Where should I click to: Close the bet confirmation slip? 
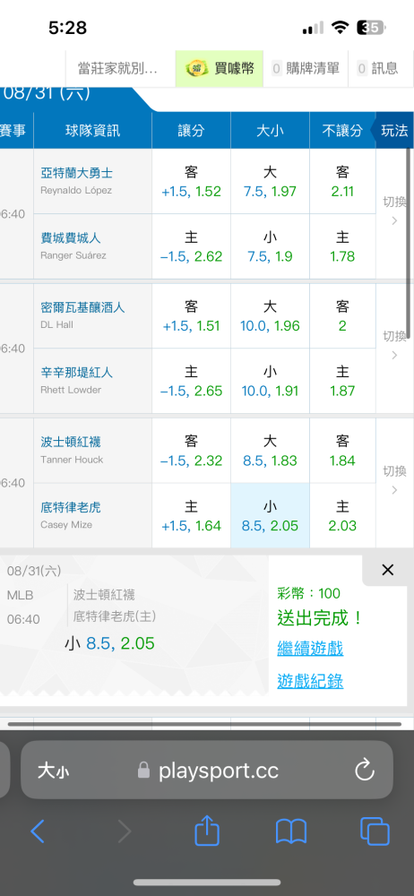[x=388, y=570]
